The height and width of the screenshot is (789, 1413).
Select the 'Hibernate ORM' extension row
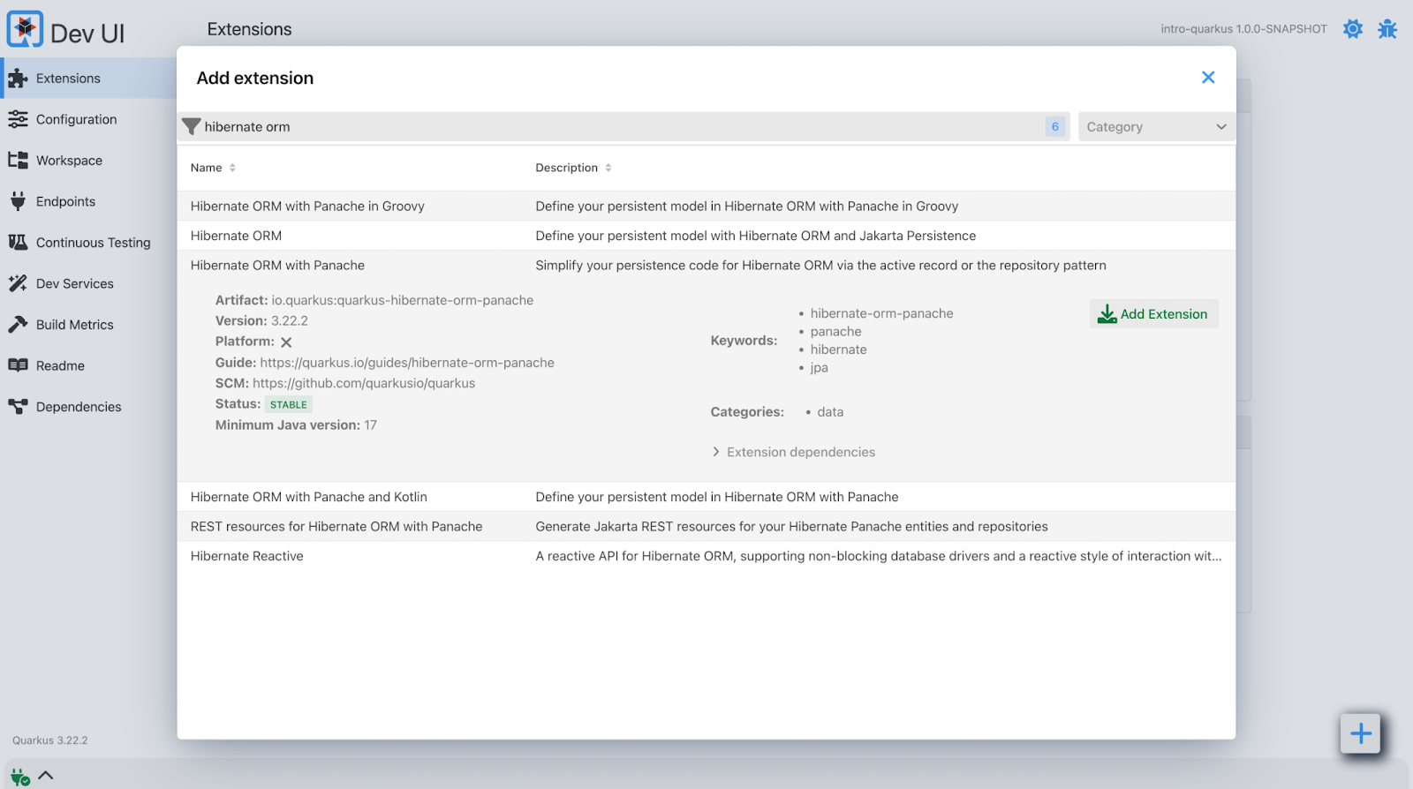[706, 236]
